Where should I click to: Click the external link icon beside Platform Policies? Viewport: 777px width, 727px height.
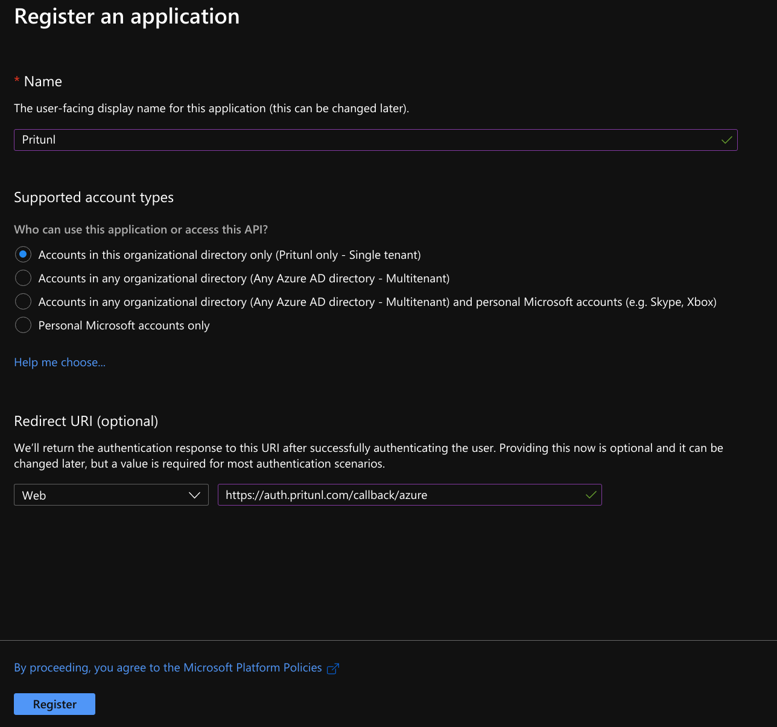pyautogui.click(x=332, y=668)
